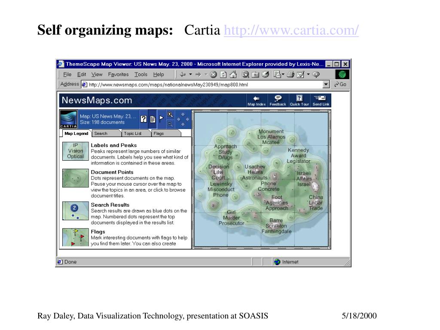Open the www.cartia.com link in slide title

coord(291,30)
